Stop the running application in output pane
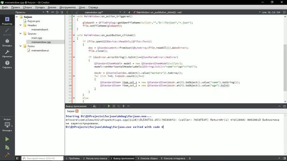Viewport: 287px width, 161px height. pyautogui.click(x=114, y=106)
